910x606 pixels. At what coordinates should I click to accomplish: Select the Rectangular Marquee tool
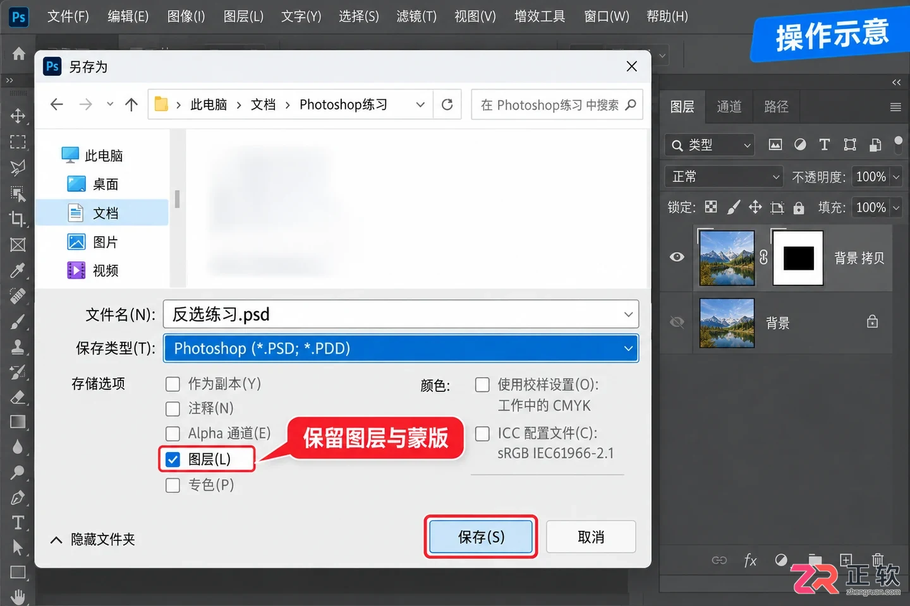pyautogui.click(x=18, y=141)
